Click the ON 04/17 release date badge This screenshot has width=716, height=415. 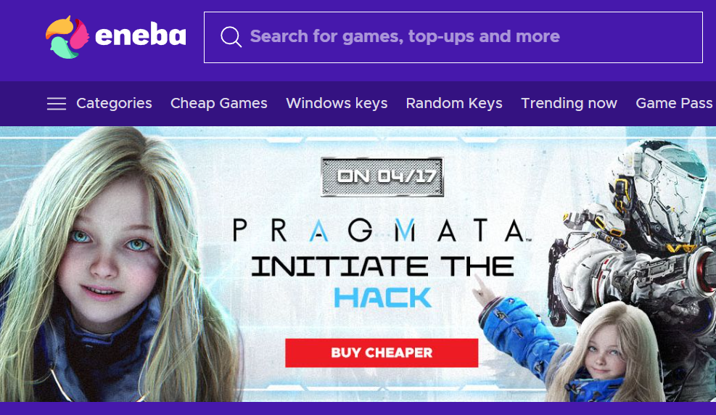pyautogui.click(x=382, y=177)
